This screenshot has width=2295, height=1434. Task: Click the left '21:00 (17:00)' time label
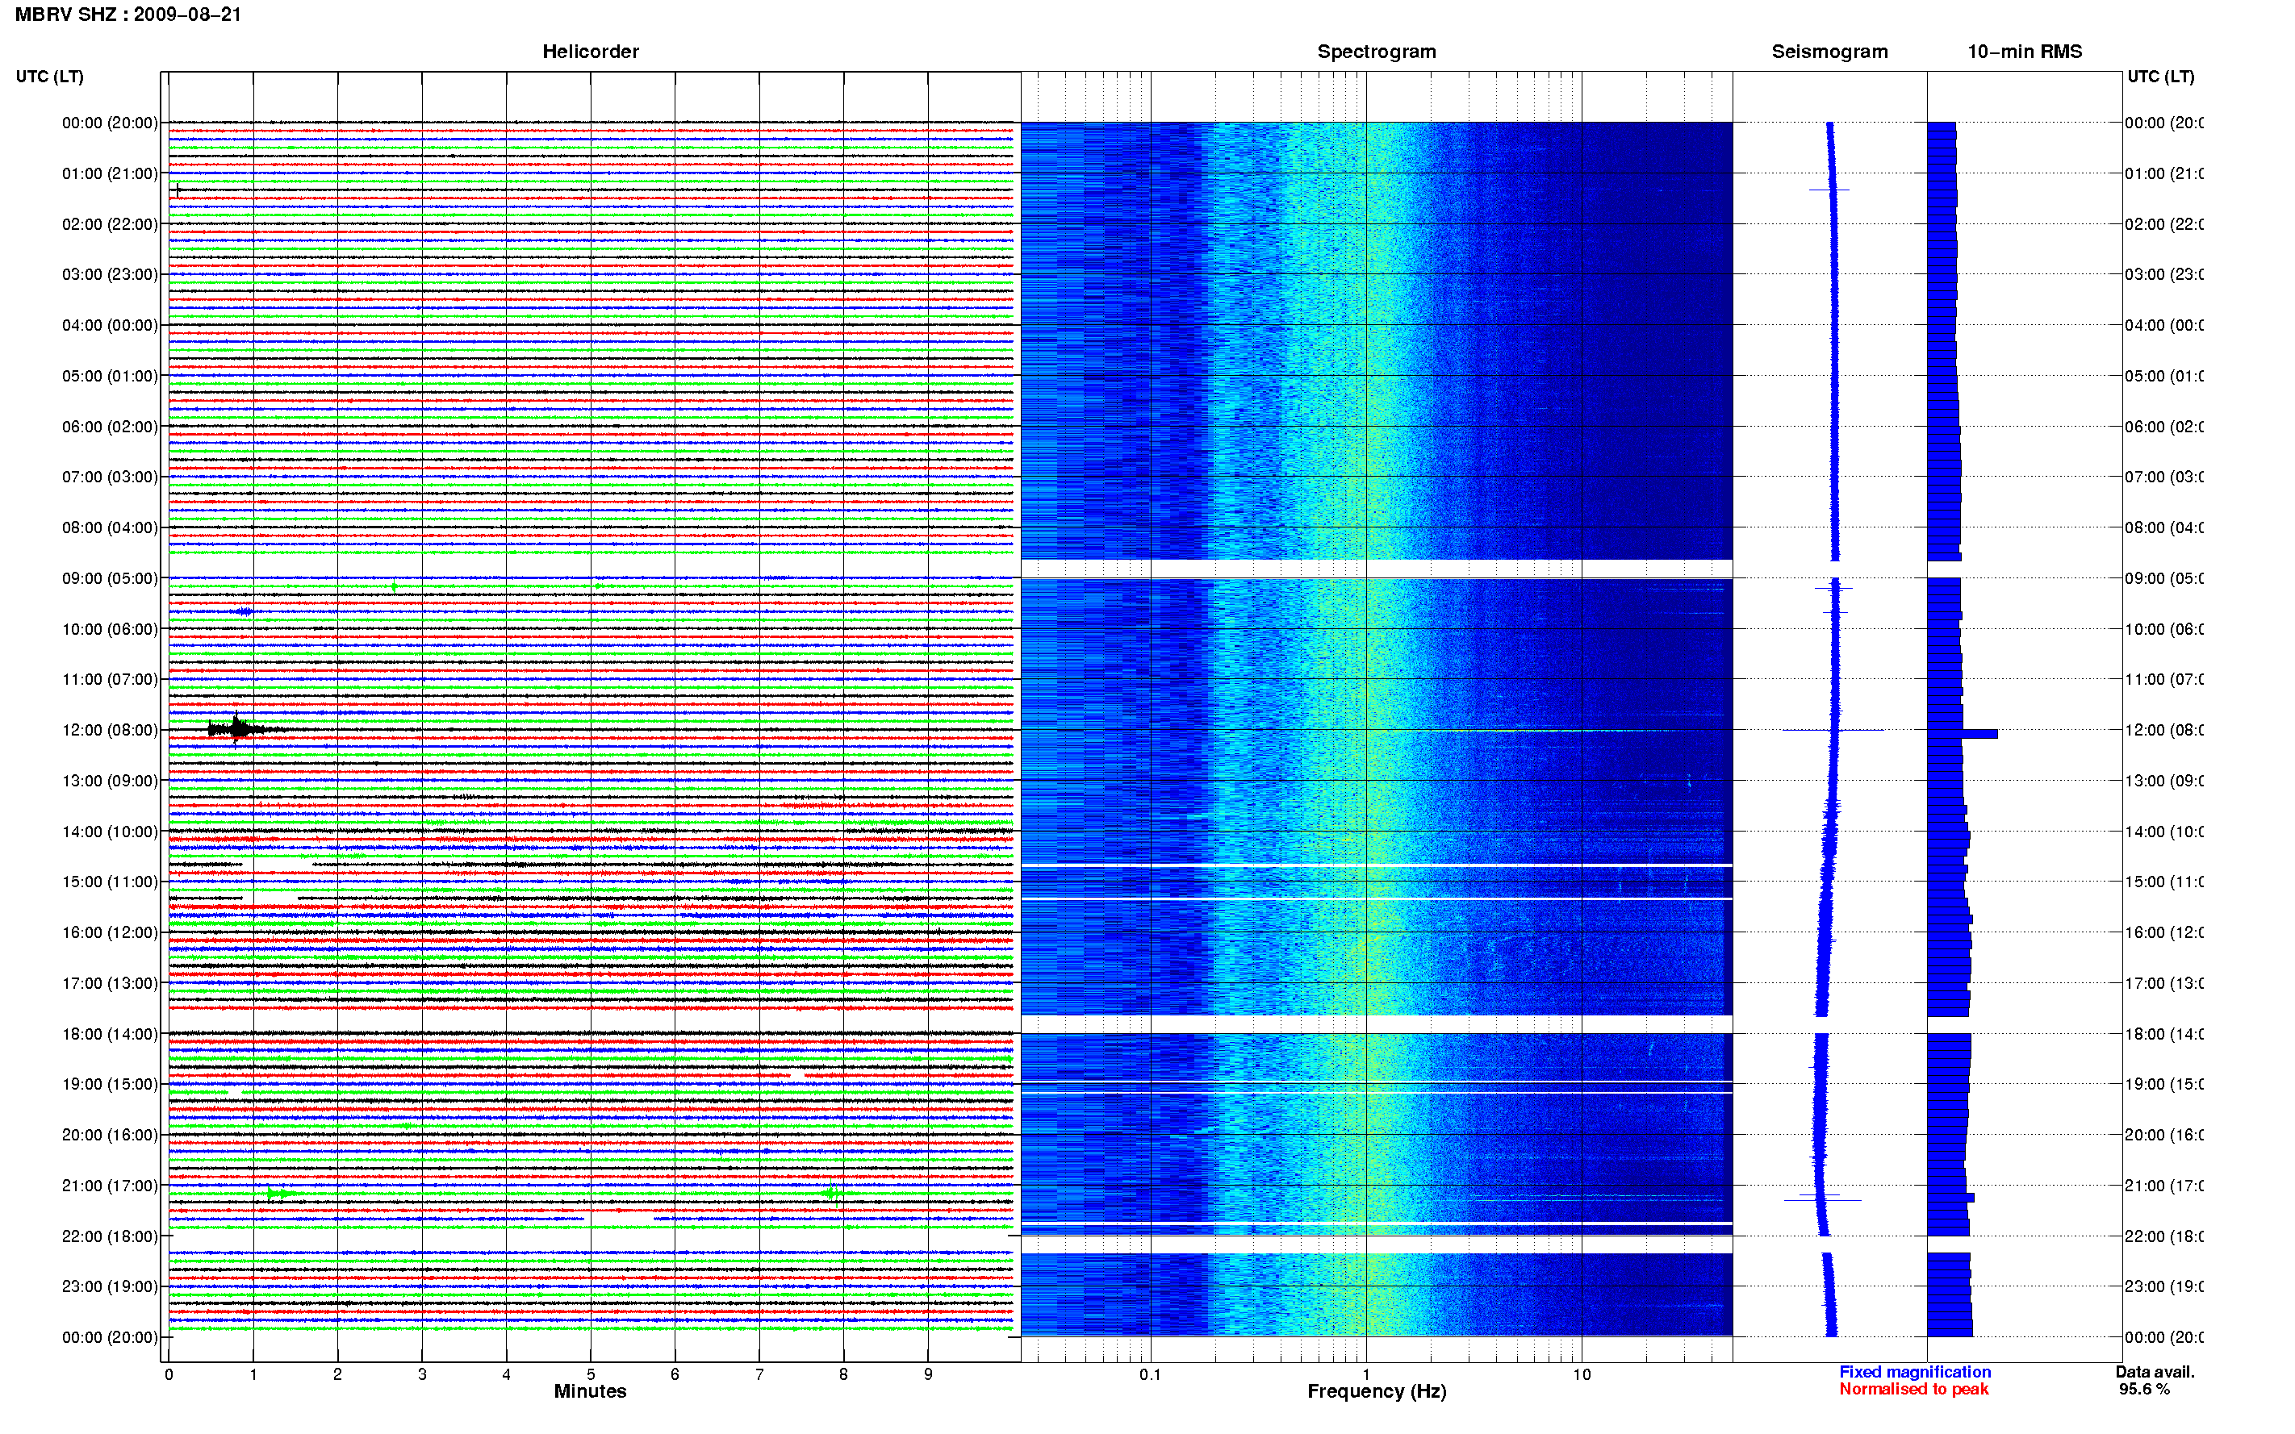(110, 1186)
